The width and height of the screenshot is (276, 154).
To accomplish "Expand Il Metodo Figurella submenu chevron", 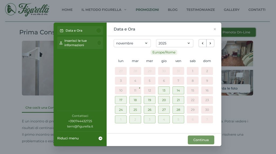I will pos(125,10).
